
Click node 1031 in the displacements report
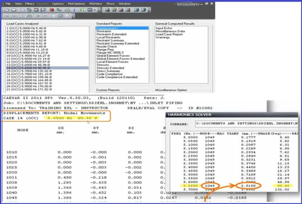pos(12,177)
